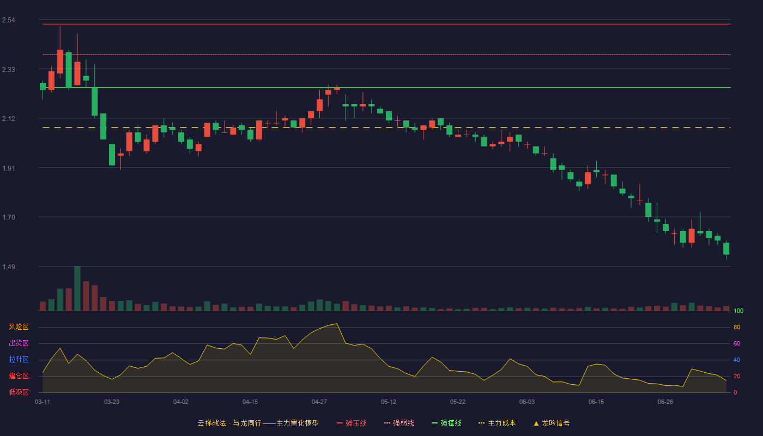Image resolution: width=763 pixels, height=436 pixels.
Task: Click the magenta 60 indicator axis value
Action: pos(737,343)
